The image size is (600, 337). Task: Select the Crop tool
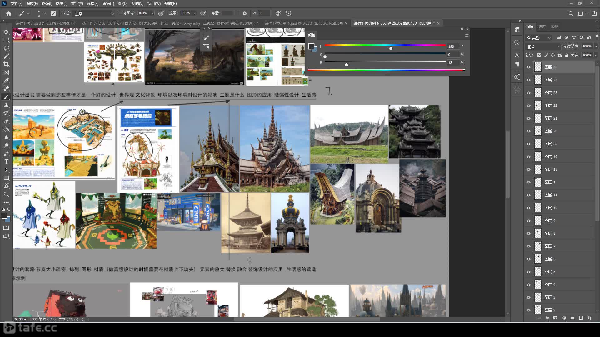pos(6,64)
